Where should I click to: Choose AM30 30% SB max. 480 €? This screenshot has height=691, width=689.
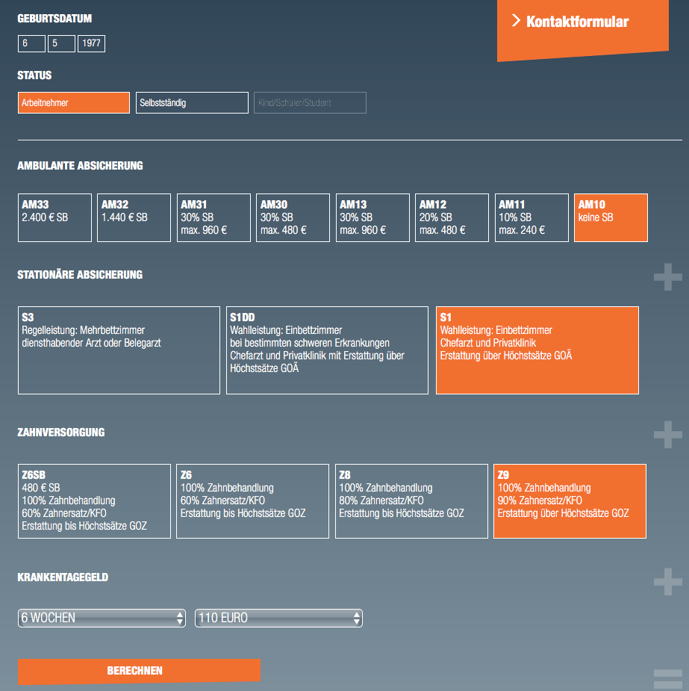click(x=293, y=217)
